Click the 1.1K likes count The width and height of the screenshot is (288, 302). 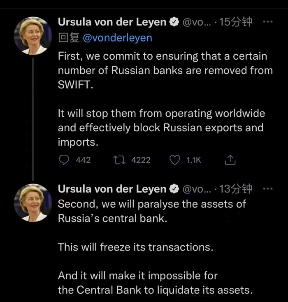click(193, 160)
